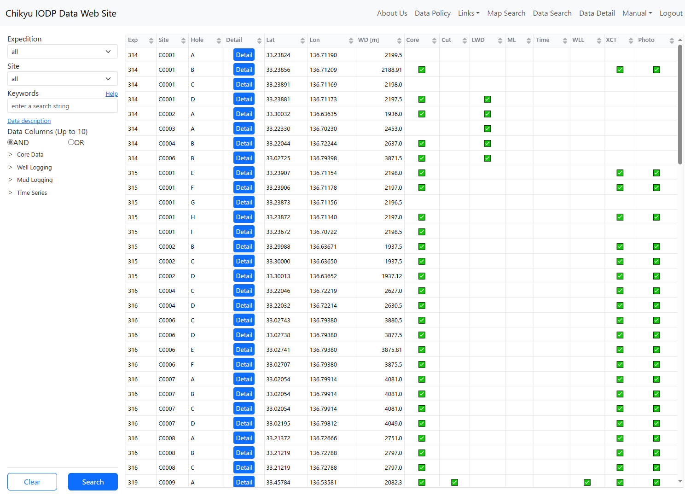The image size is (685, 496).
Task: Sort by the Cut column arrows
Action: (x=464, y=41)
